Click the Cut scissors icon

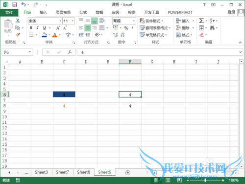pyautogui.click(x=18, y=21)
